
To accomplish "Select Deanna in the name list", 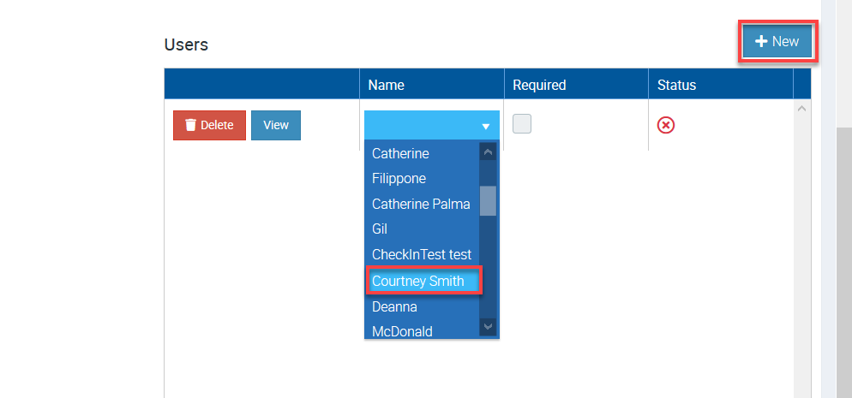I will (x=394, y=306).
